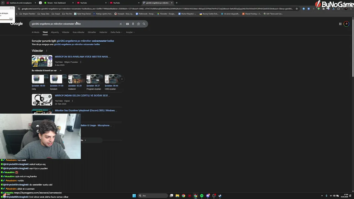Open the volume control in system tray
The height and width of the screenshot is (199, 354).
click(x=334, y=196)
